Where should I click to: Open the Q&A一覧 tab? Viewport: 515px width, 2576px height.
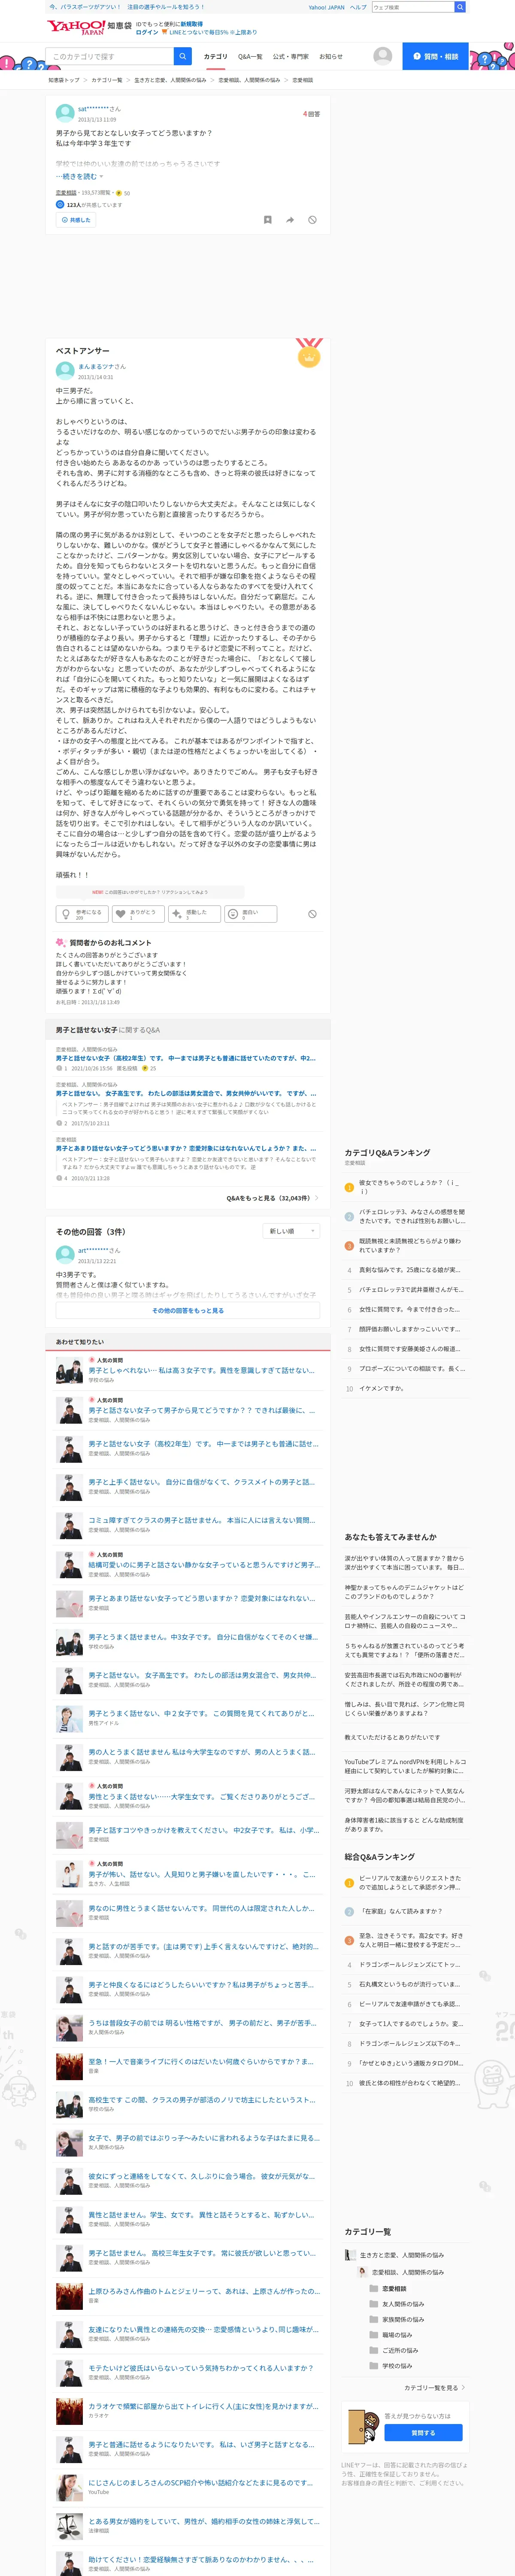click(250, 57)
